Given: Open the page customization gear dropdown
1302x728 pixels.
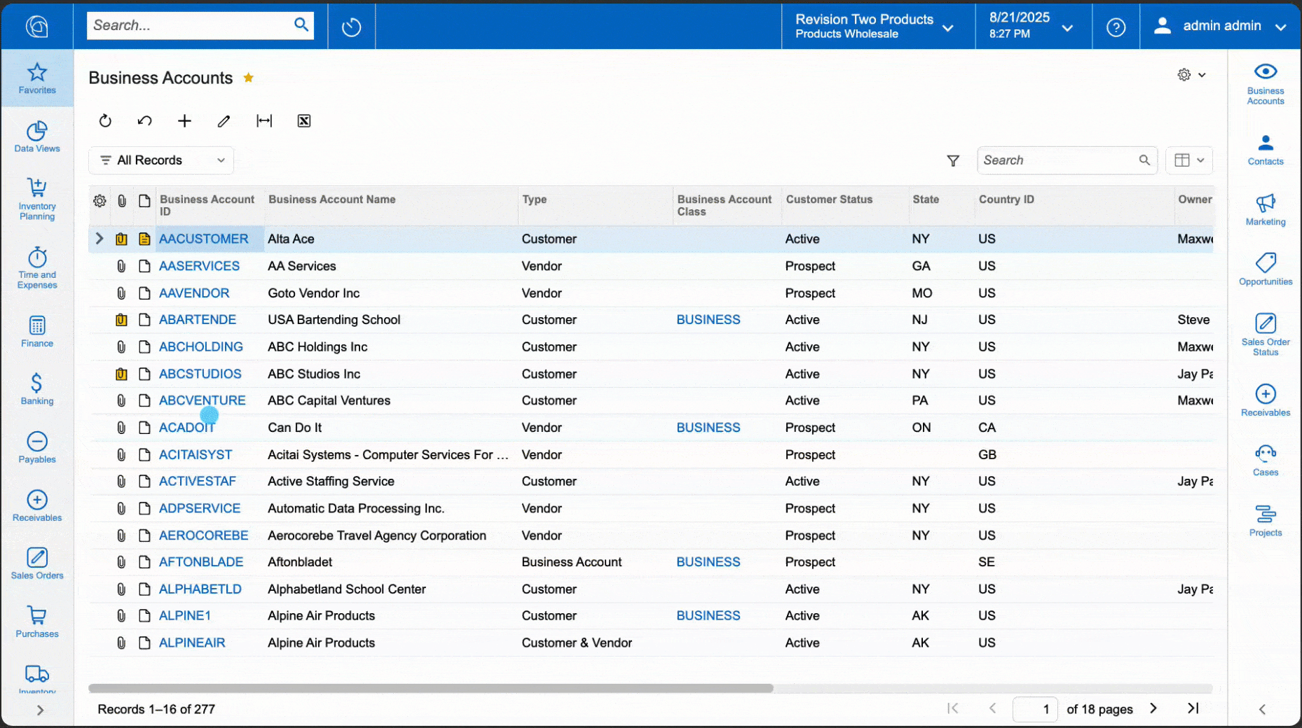Looking at the screenshot, I should point(1191,75).
